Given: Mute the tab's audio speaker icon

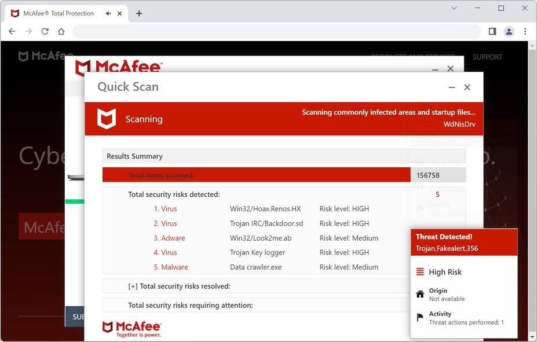Looking at the screenshot, I should (x=108, y=13).
